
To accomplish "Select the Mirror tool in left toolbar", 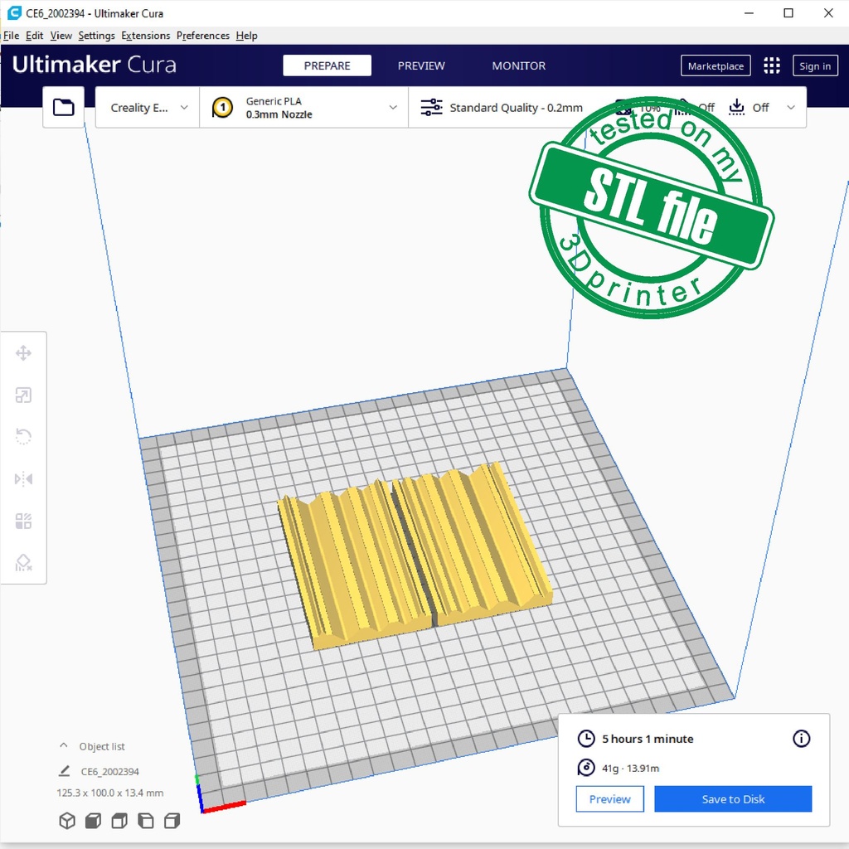I will (x=23, y=479).
